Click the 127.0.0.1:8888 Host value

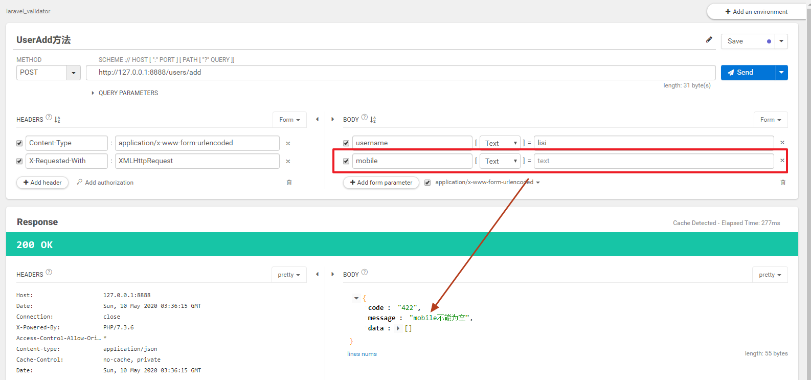127,295
